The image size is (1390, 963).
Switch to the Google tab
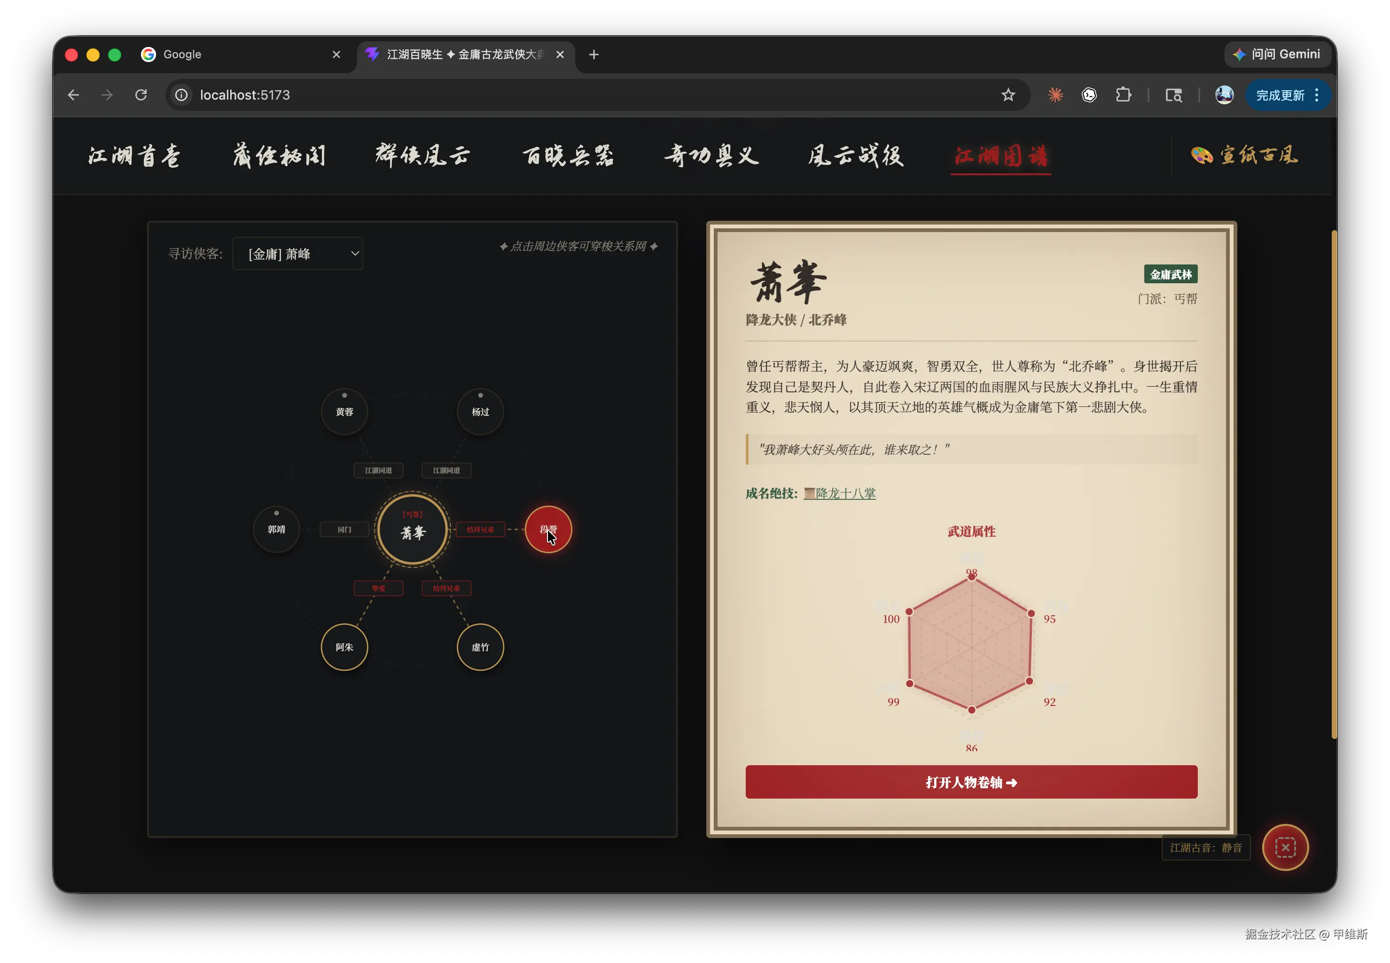[242, 54]
